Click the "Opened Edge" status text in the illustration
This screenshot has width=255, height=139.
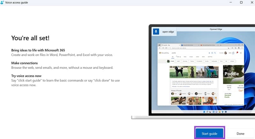(216, 29)
